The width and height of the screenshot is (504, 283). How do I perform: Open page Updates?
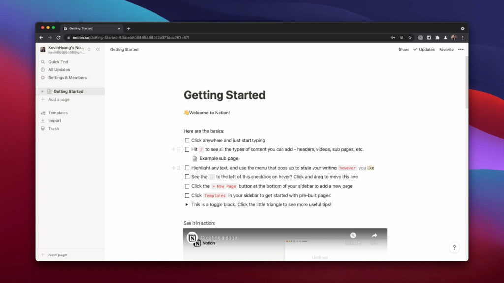coord(424,50)
